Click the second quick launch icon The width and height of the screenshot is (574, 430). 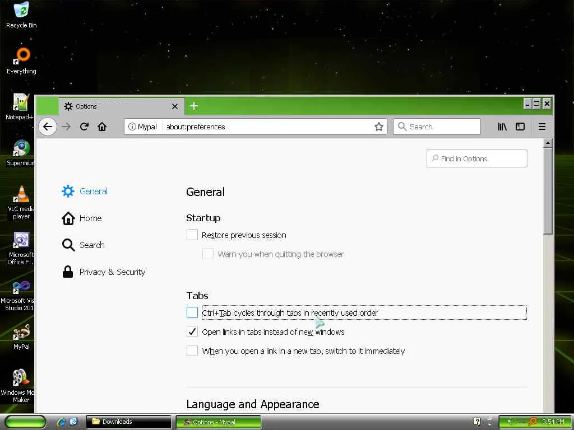[x=73, y=422]
